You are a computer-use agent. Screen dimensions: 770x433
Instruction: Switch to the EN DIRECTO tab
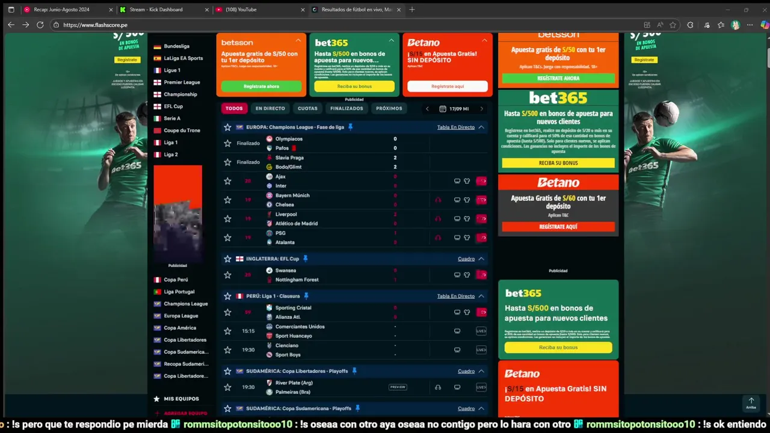pos(270,108)
